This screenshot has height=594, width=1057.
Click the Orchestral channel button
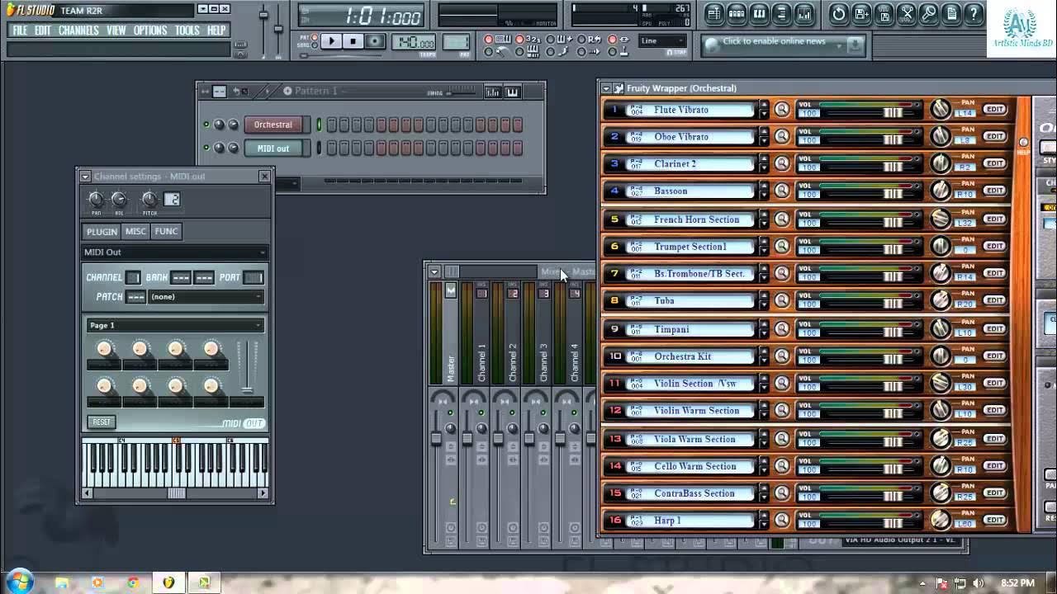(273, 125)
